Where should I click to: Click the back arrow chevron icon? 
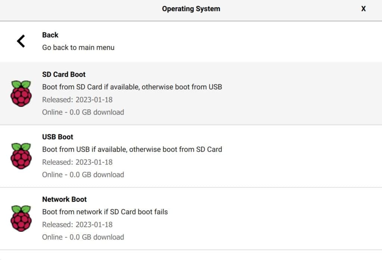point(21,41)
